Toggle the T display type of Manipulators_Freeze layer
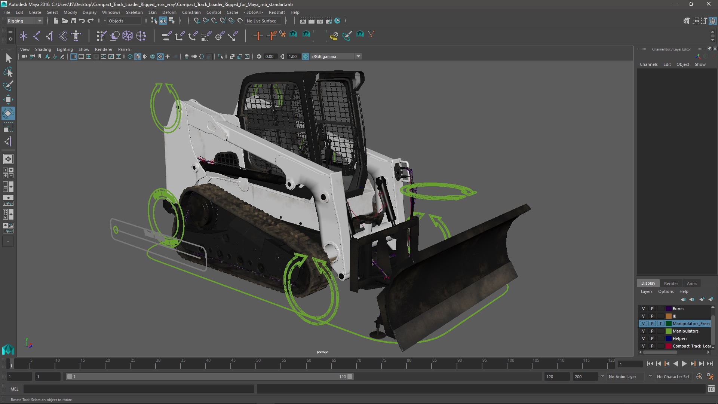Screen dimensions: 718x404 tap(661, 324)
